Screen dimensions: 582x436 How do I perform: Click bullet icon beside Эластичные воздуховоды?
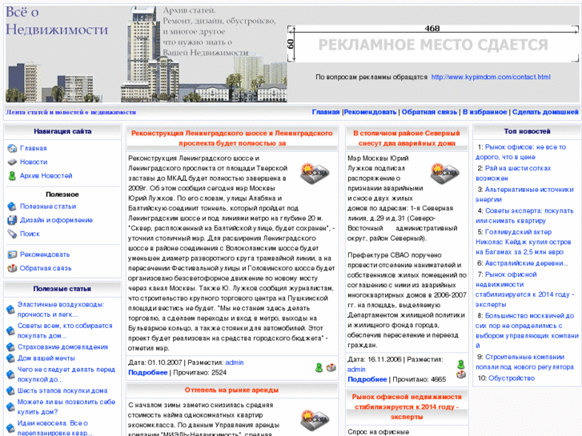pos(10,310)
